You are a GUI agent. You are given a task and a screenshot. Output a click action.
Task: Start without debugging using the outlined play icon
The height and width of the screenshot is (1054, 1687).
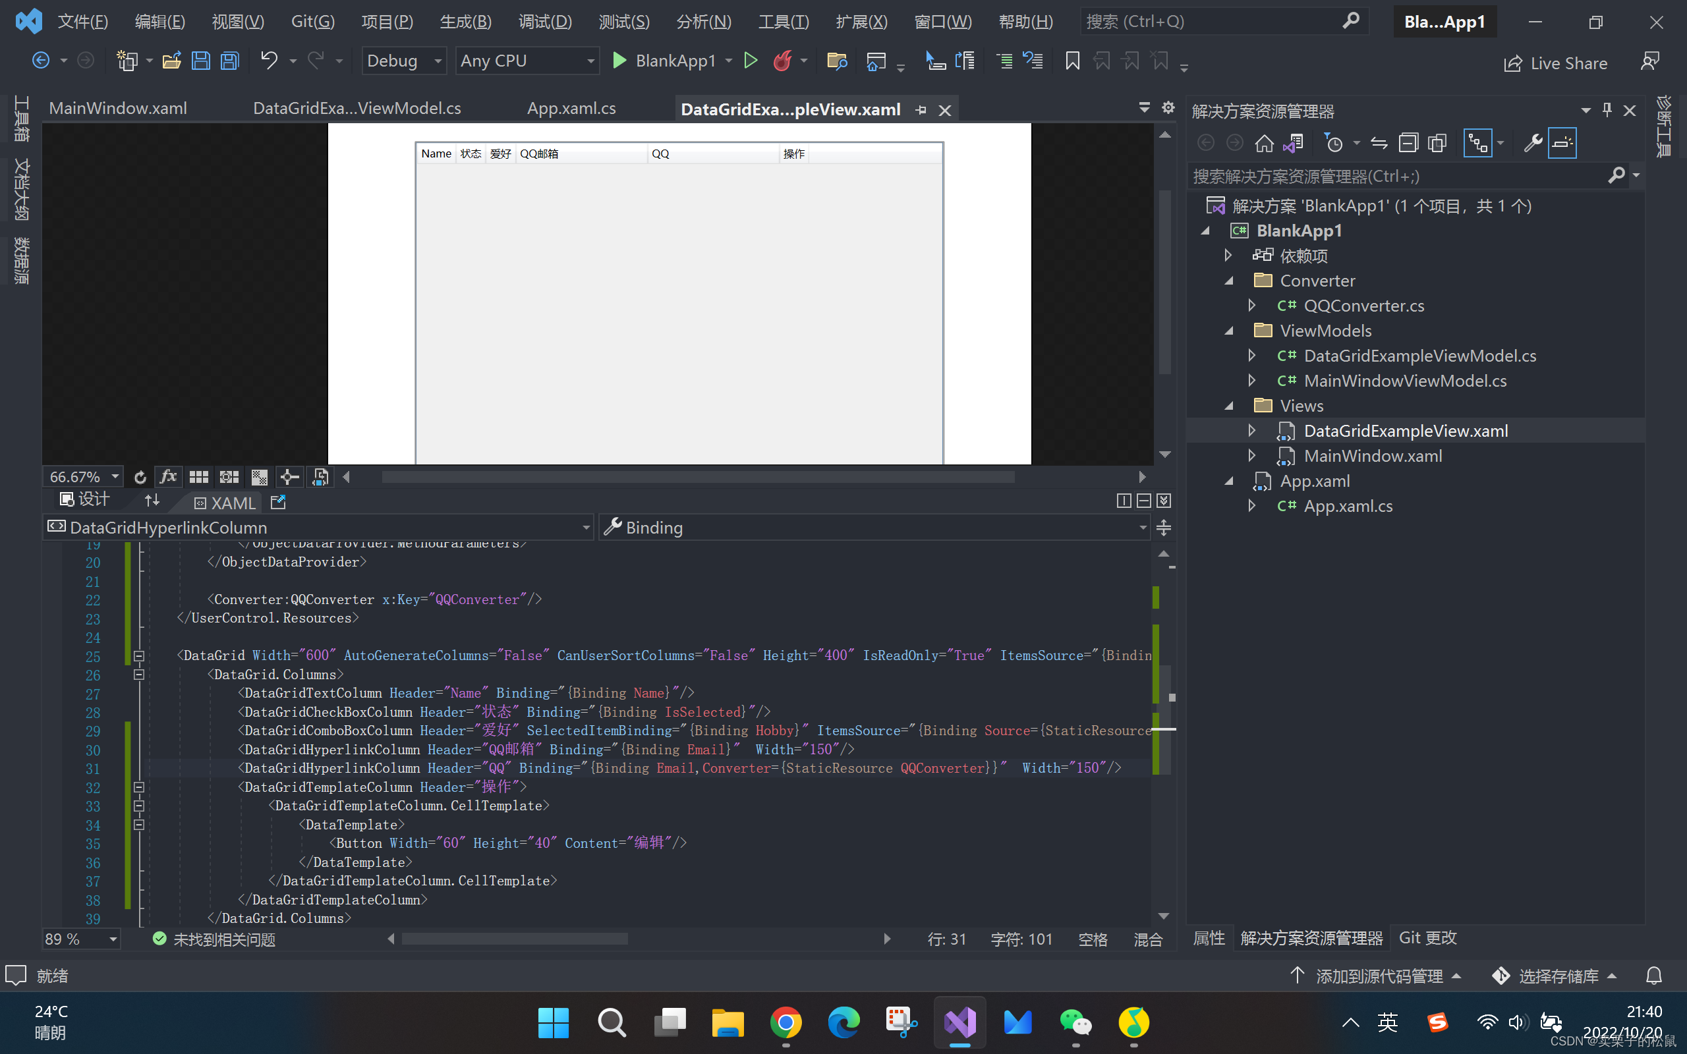(751, 61)
